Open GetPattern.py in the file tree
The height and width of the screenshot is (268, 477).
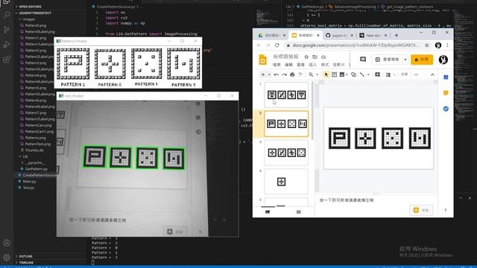pos(37,169)
